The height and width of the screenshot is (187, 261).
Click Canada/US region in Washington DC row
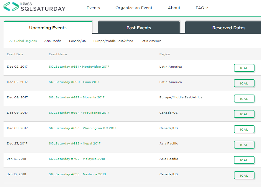click(x=168, y=128)
